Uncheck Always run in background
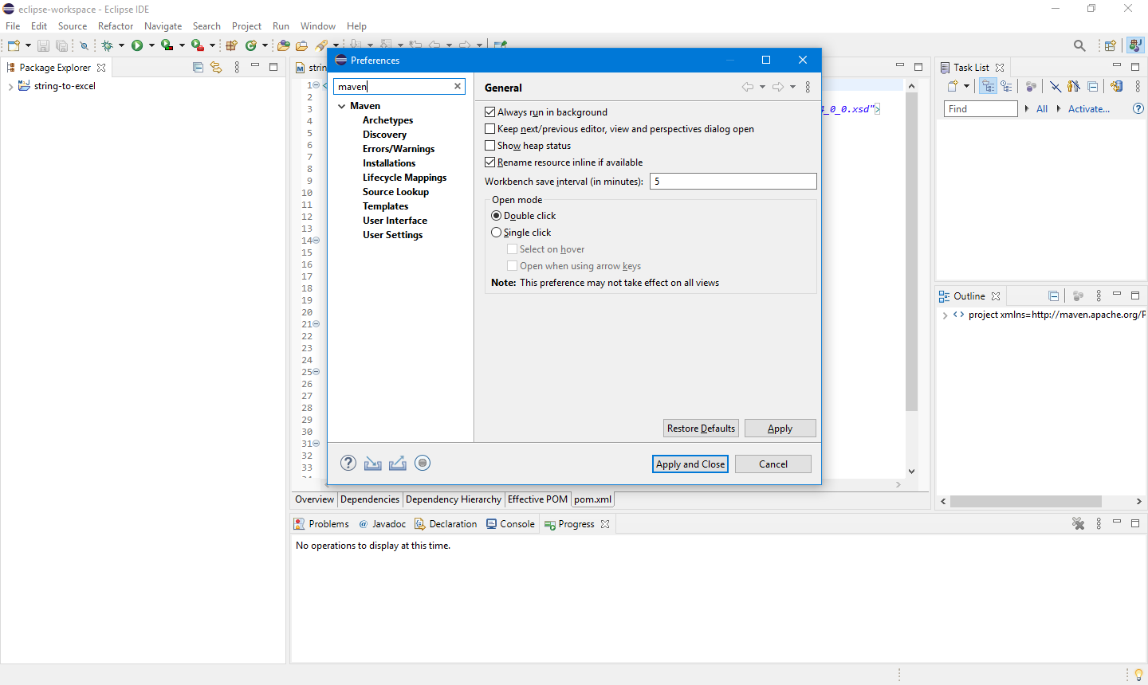 click(x=490, y=112)
